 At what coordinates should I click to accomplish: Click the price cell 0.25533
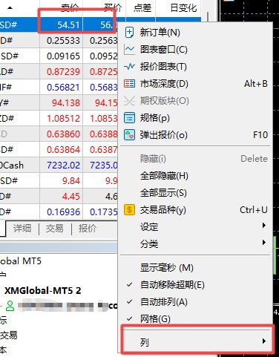61,41
